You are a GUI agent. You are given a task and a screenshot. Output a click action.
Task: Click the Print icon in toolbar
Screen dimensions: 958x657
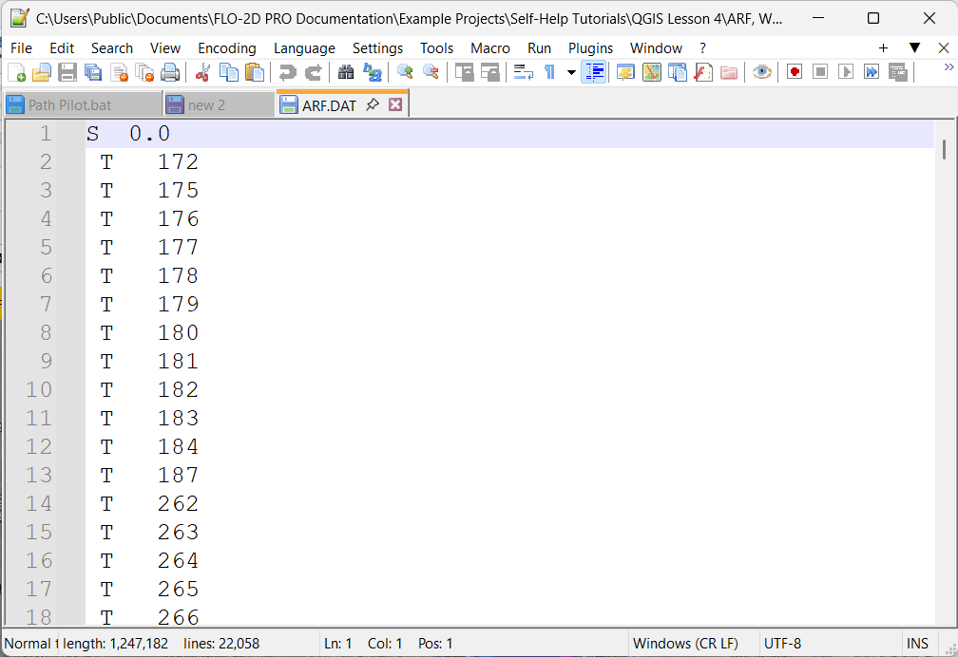point(170,72)
